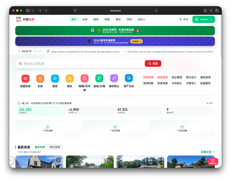This screenshot has height=180, width=231.
Task: Select the 商铺/写字楼 category icon
Action: tap(84, 78)
